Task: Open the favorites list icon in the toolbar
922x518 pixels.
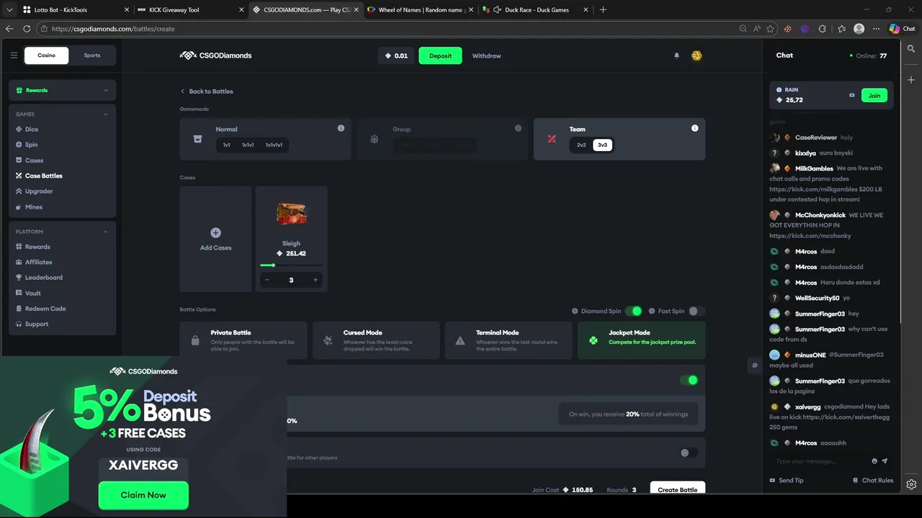Action: pyautogui.click(x=841, y=29)
